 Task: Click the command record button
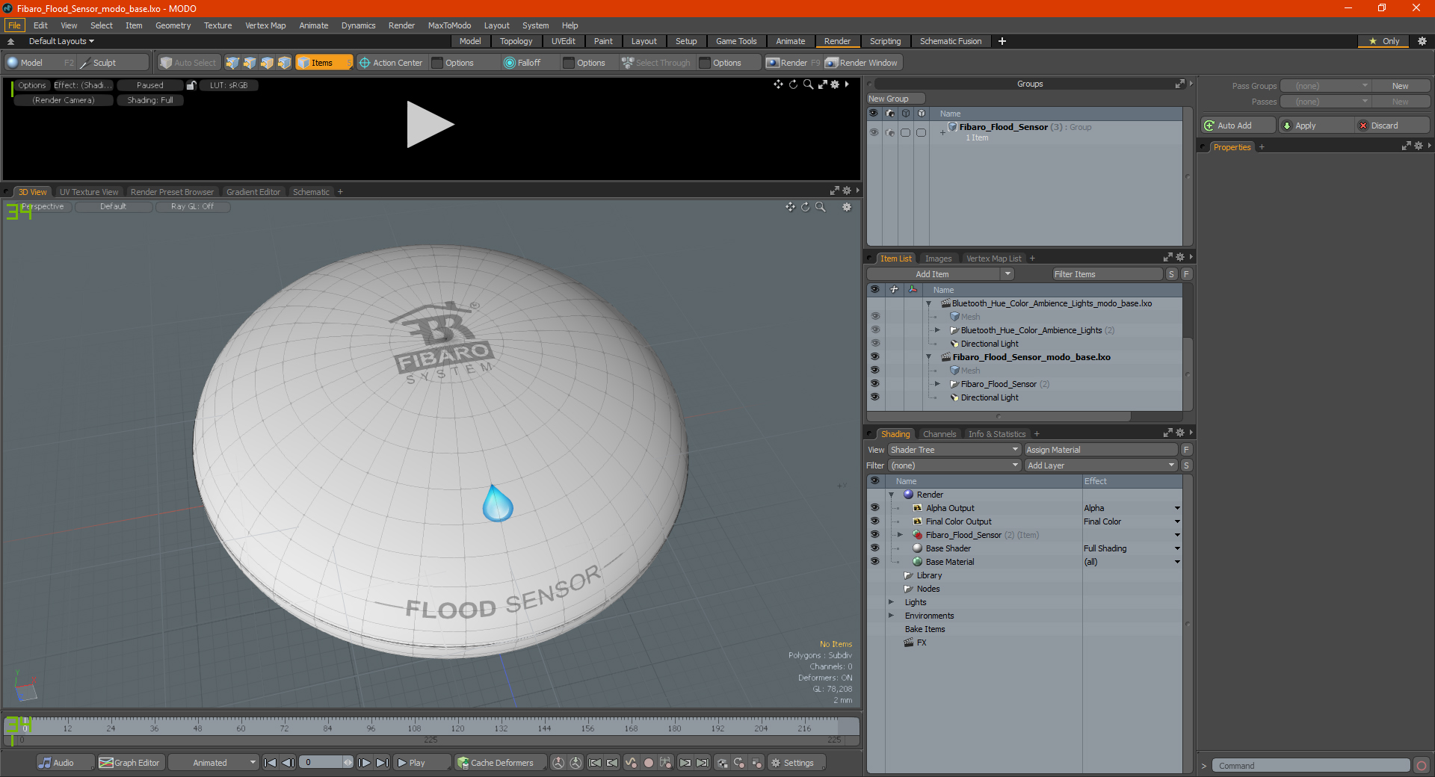click(x=1422, y=766)
